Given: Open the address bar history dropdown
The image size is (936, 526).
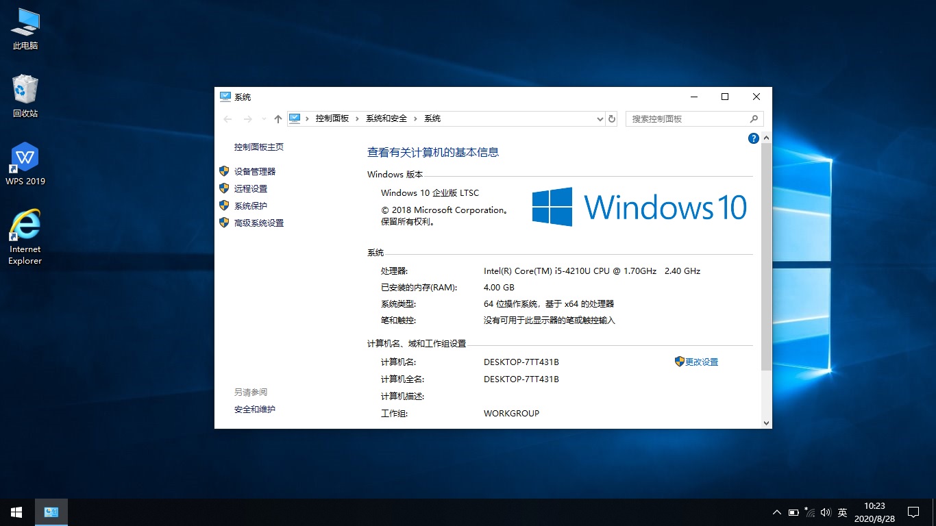Looking at the screenshot, I should [600, 118].
